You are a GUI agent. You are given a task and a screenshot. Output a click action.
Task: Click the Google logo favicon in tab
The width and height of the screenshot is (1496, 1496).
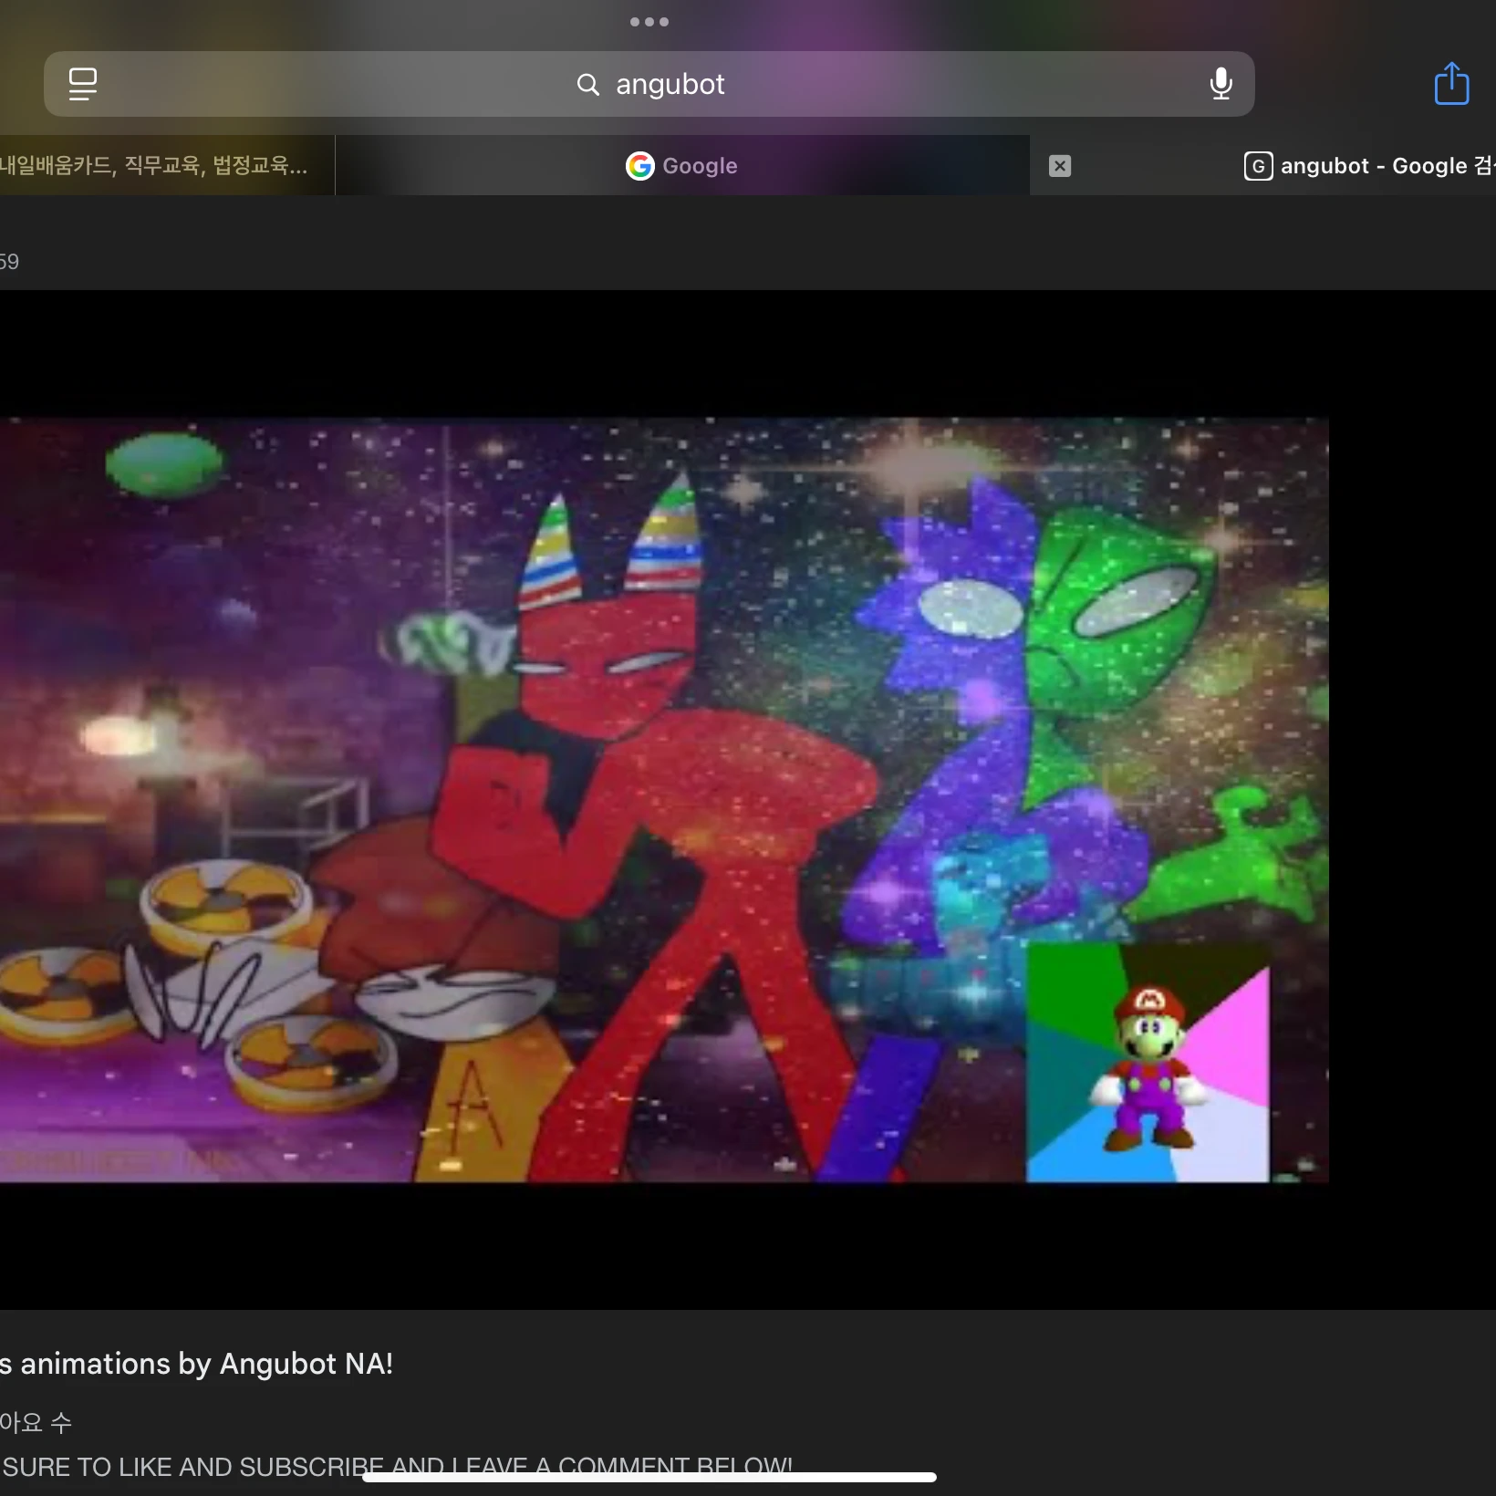click(x=640, y=166)
